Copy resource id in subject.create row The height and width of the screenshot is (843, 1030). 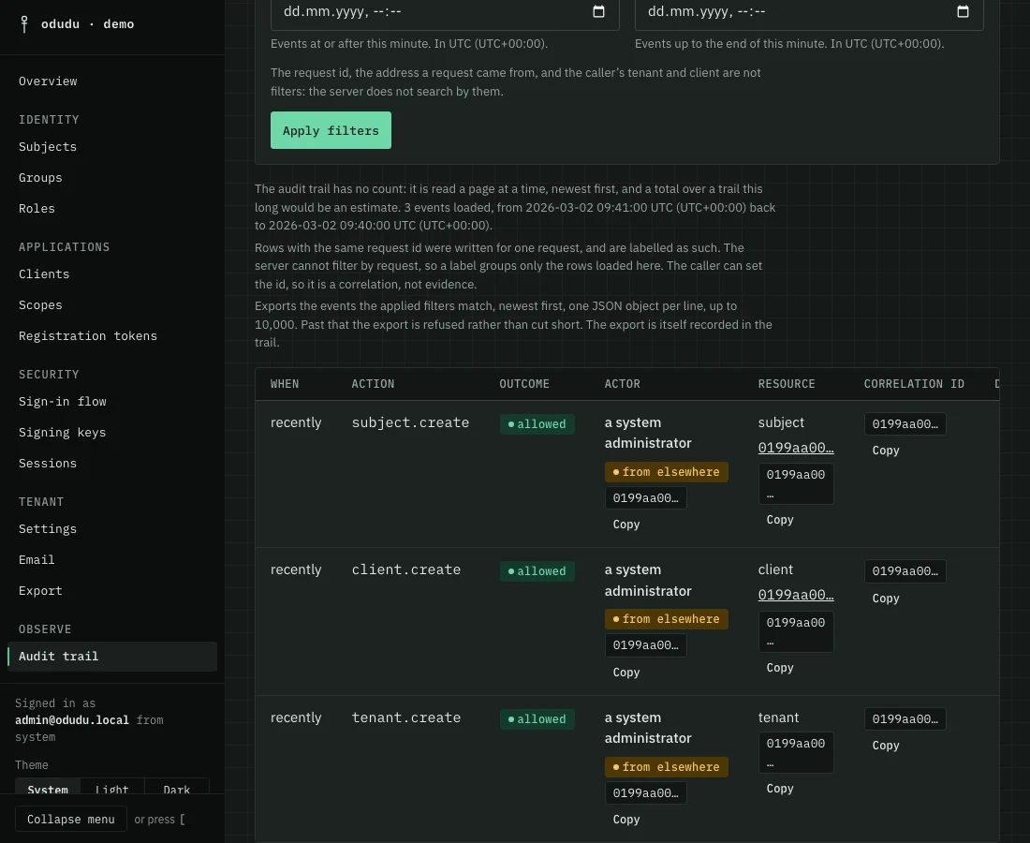point(780,520)
